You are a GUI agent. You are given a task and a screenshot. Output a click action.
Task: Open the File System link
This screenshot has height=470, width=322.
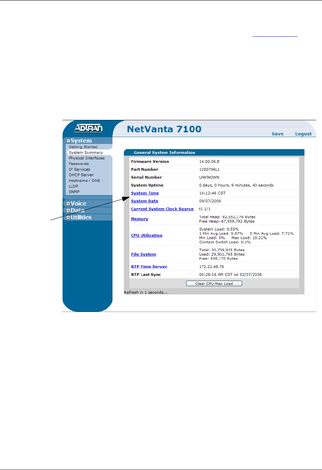[143, 254]
